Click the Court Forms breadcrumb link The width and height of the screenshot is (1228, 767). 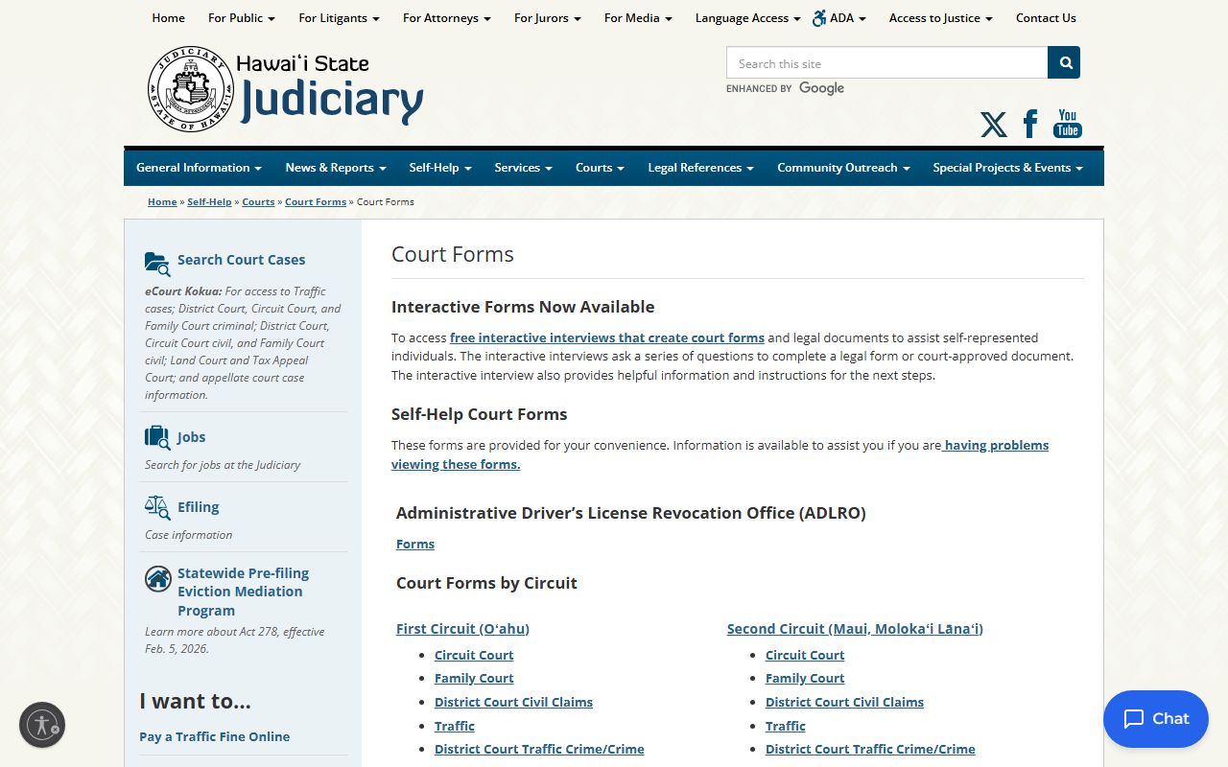tap(316, 201)
